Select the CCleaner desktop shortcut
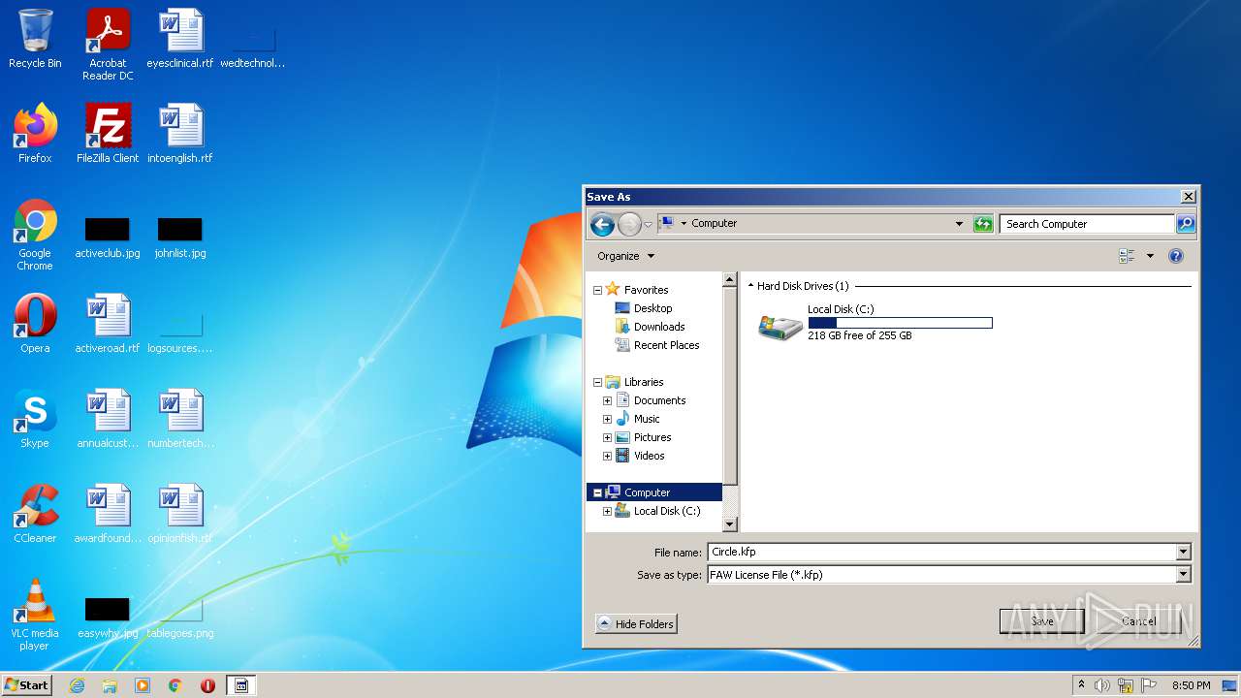Image resolution: width=1241 pixels, height=698 pixels. (35, 514)
